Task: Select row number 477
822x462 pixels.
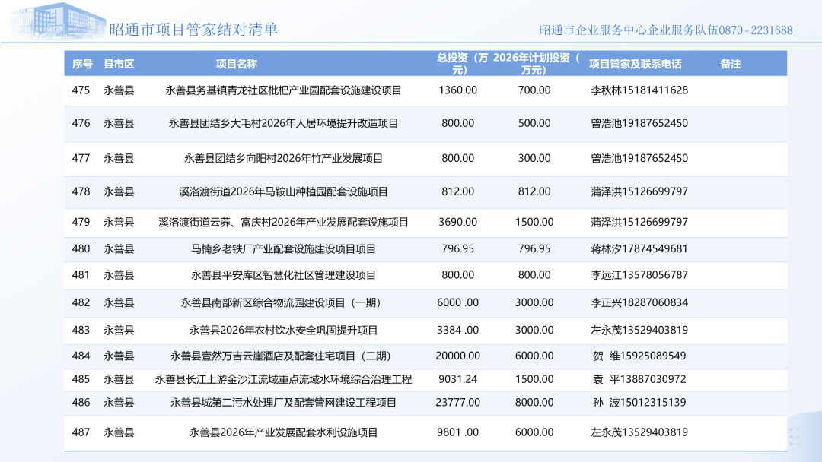Action: (x=81, y=159)
